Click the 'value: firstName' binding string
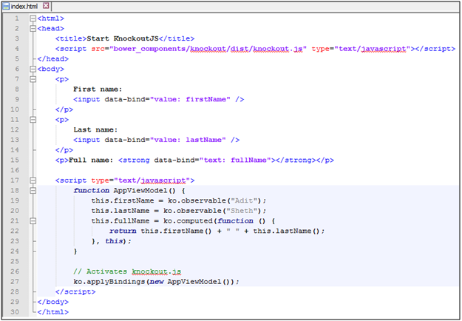The width and height of the screenshot is (462, 321). 190,99
